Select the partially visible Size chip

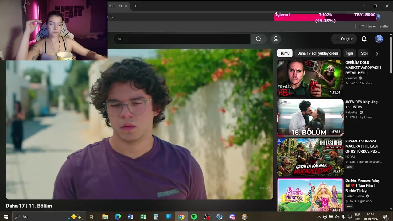(x=364, y=53)
